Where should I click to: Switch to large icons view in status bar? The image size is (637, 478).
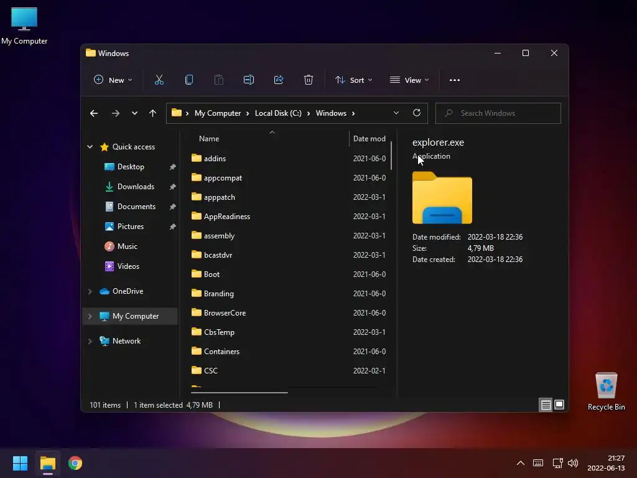(559, 405)
